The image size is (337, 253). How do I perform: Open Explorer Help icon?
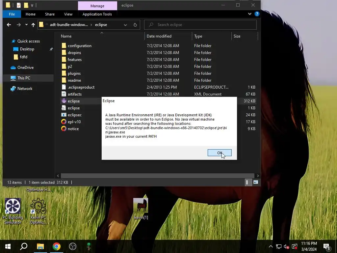coord(257,14)
